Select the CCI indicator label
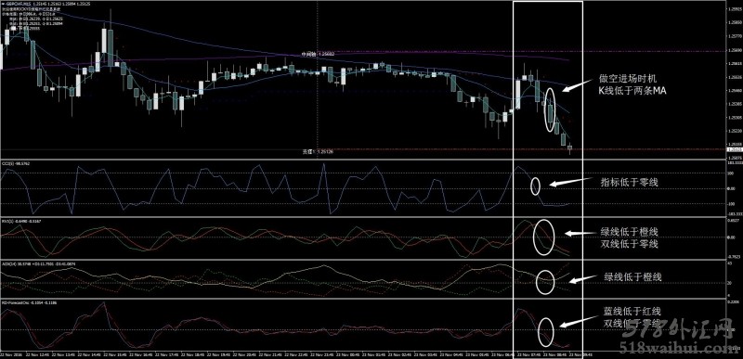This screenshot has height=359, width=743. tap(16, 163)
